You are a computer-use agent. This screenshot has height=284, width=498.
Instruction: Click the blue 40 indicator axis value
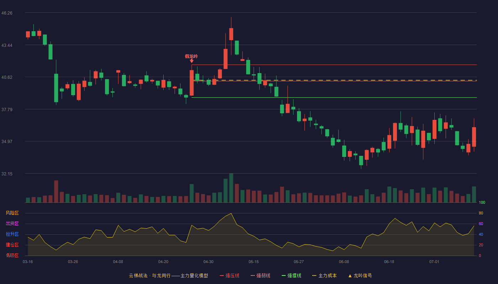click(481, 234)
